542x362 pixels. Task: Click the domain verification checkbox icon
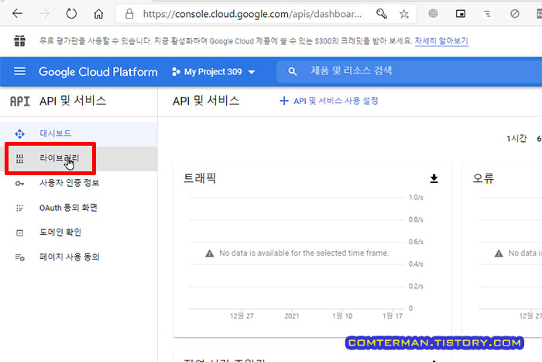(19, 233)
